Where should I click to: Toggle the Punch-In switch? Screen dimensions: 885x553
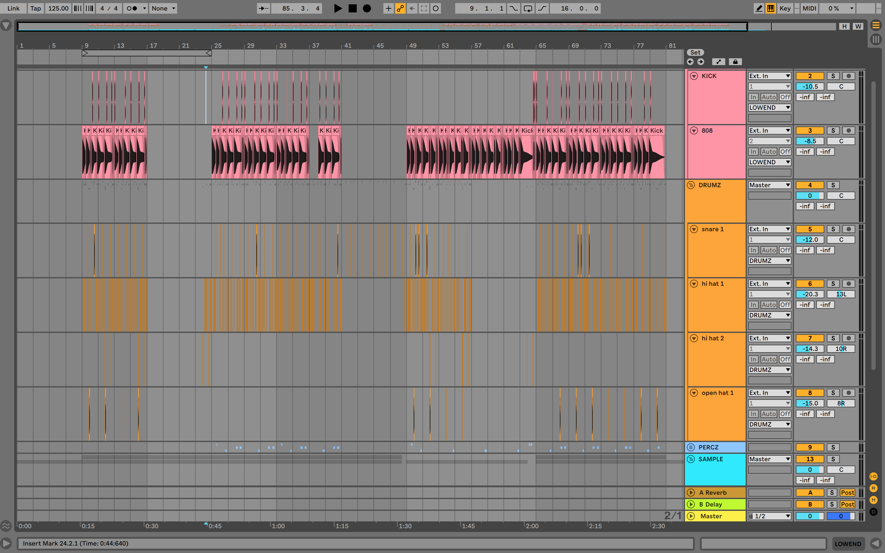click(513, 8)
